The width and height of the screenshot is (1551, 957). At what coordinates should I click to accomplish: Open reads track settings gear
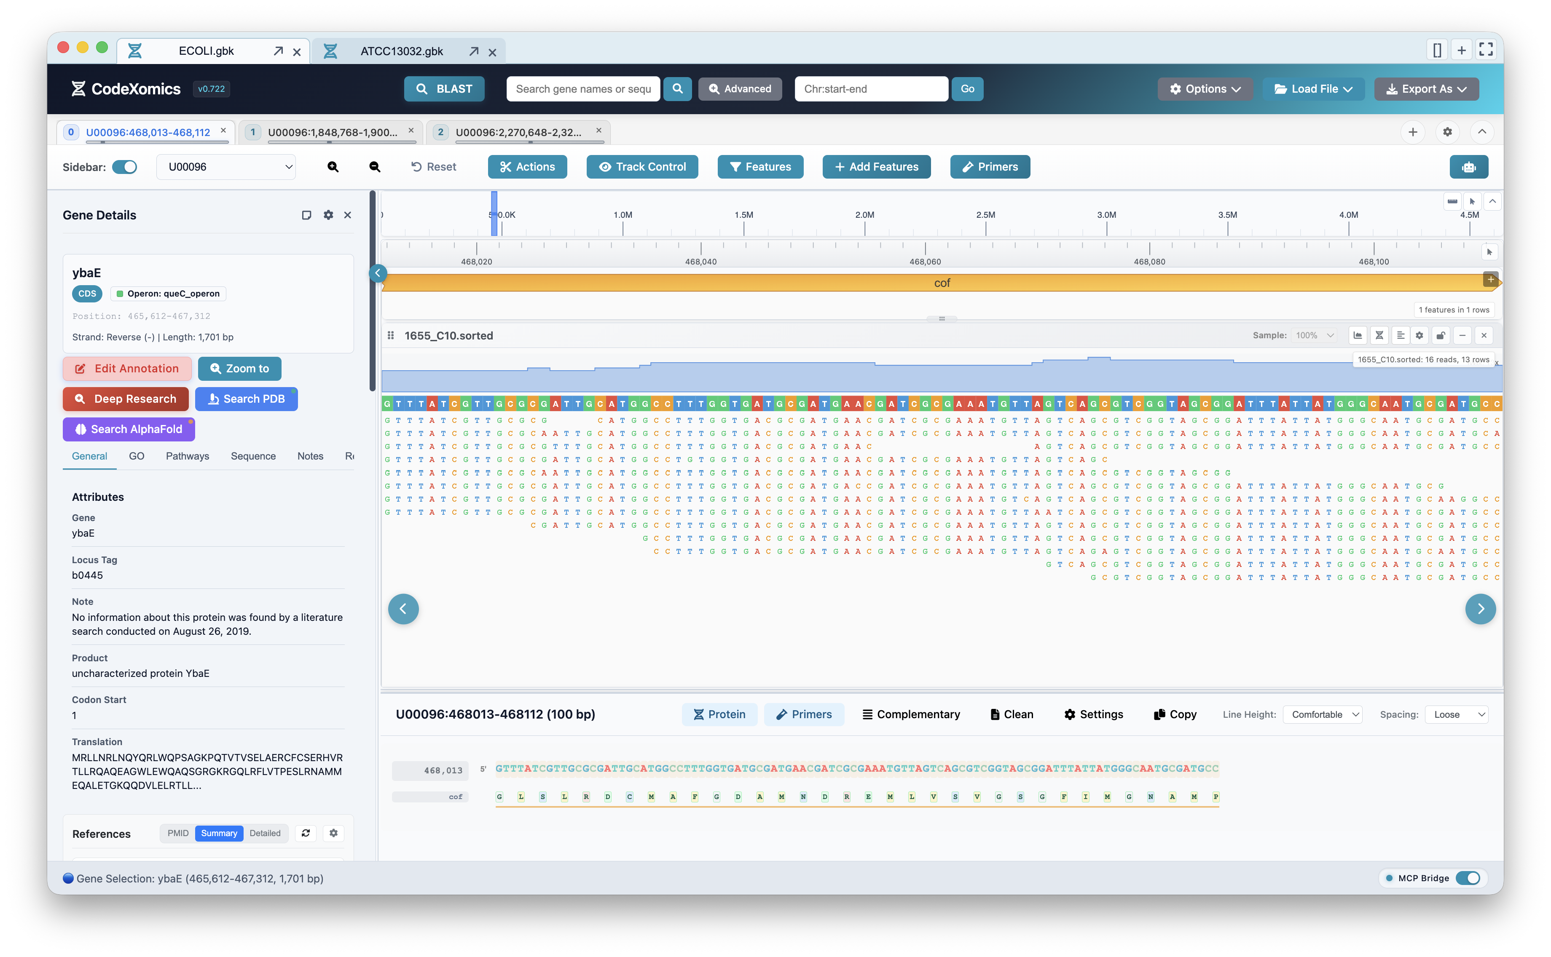click(x=1420, y=335)
